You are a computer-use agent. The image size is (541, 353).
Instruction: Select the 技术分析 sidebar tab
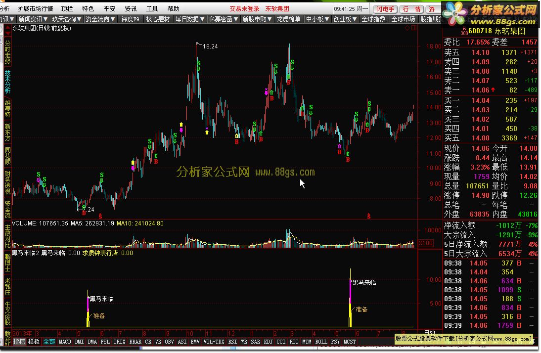point(7,82)
